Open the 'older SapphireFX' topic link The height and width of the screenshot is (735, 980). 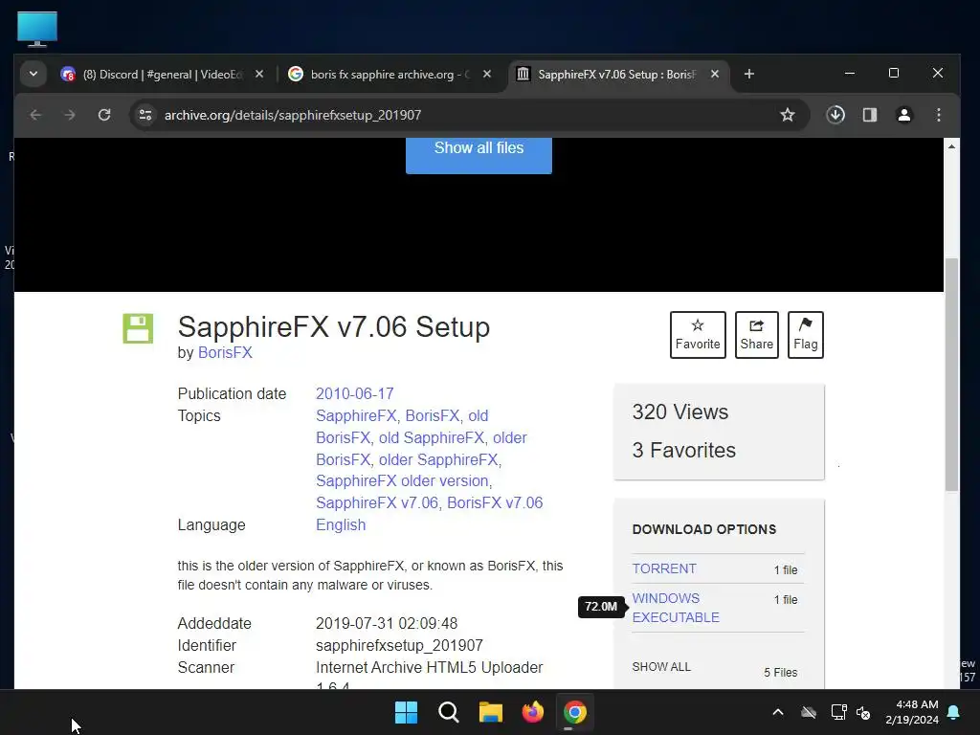[438, 459]
